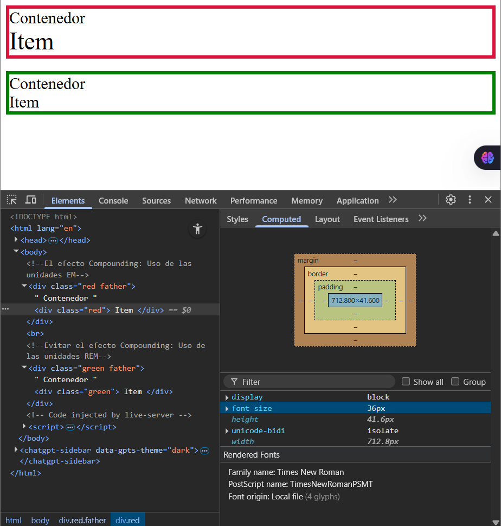Click the funnel filter icon
Image resolution: width=501 pixels, height=526 pixels.
234,382
